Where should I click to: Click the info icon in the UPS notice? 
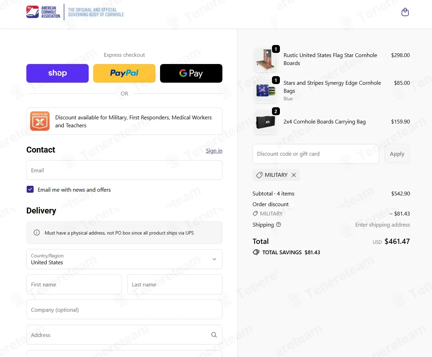tap(37, 233)
